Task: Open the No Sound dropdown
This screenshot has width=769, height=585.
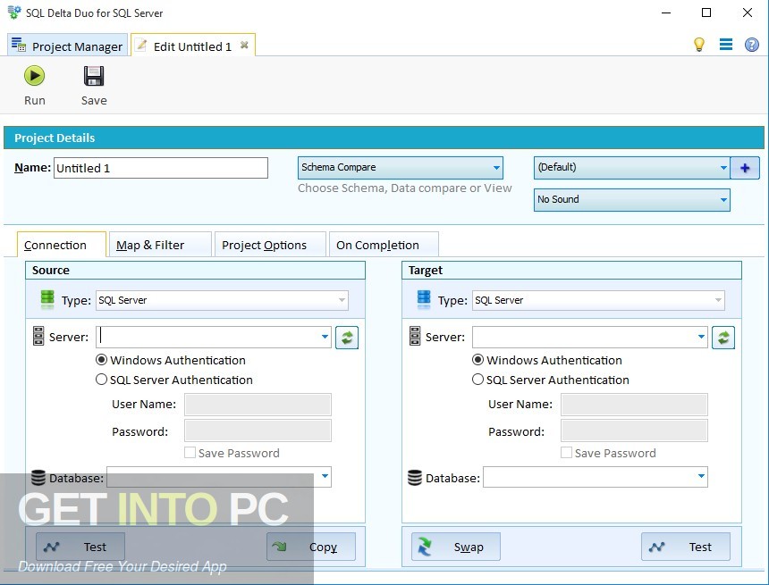Action: [631, 200]
